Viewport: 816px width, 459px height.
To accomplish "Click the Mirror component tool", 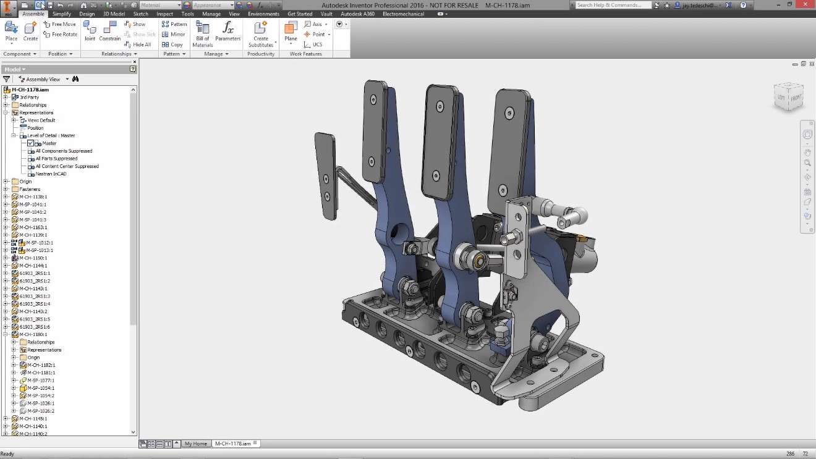I will [174, 34].
